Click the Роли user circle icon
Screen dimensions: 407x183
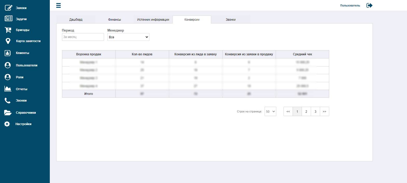pyautogui.click(x=8, y=77)
